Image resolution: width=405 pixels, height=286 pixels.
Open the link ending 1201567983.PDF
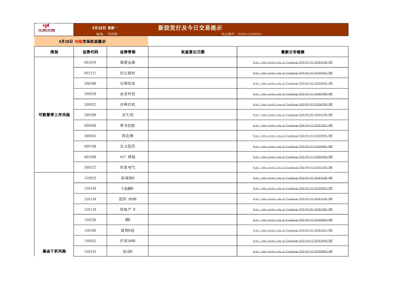tap(293, 104)
